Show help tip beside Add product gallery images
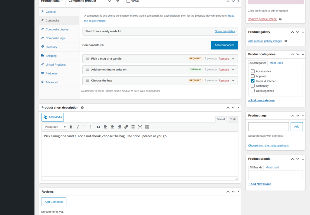Viewport: 310px width, 215px height. (x=286, y=41)
